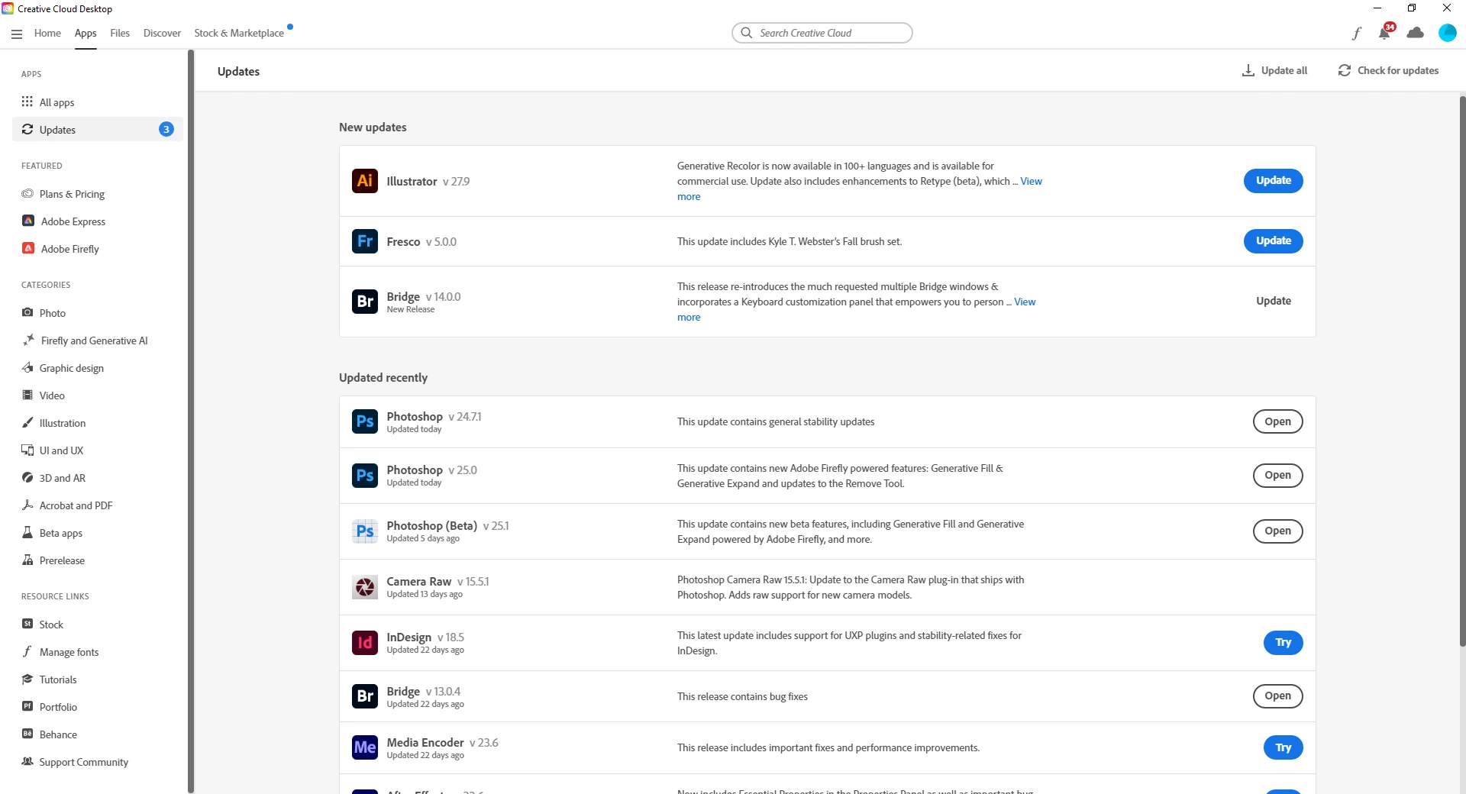Click the cloud sync status icon
The height and width of the screenshot is (794, 1466).
pyautogui.click(x=1416, y=33)
